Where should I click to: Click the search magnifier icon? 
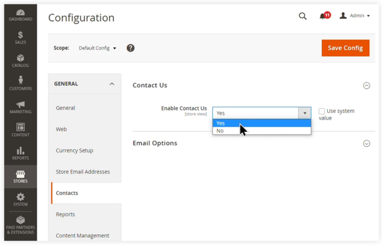coord(303,16)
